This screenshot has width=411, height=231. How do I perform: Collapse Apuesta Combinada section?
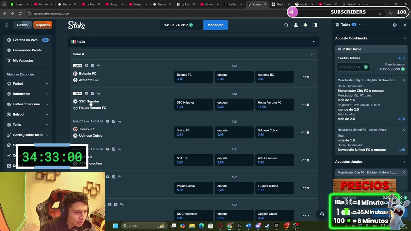coord(405,38)
